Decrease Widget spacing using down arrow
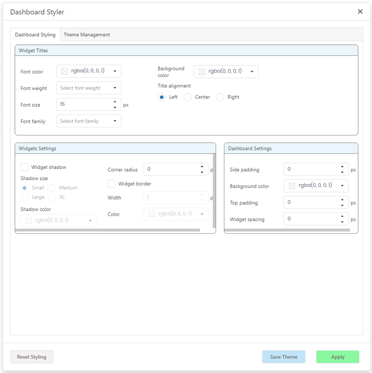The width and height of the screenshot is (372, 373). (x=342, y=222)
